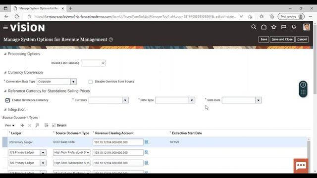
Task: Open the chat assistant bubble icon
Action: pos(301,166)
